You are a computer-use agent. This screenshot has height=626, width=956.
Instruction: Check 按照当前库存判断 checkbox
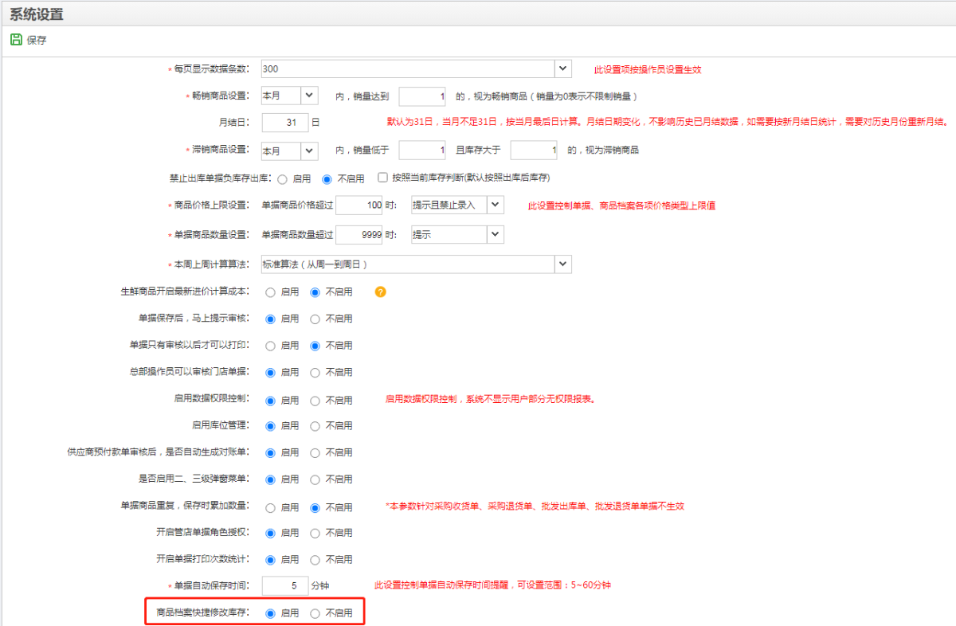coord(381,178)
